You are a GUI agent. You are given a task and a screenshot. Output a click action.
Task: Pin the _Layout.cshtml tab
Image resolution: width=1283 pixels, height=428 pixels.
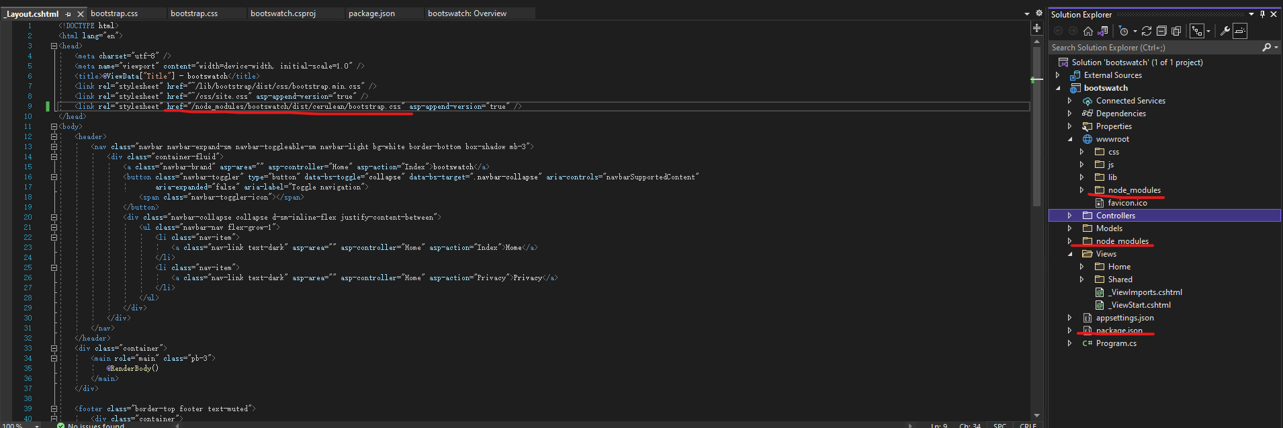click(x=69, y=13)
